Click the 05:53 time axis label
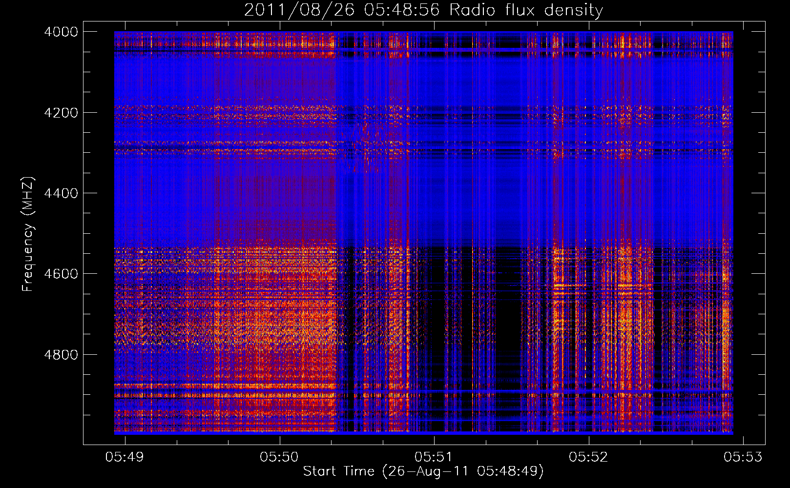The image size is (790, 488). tap(743, 457)
